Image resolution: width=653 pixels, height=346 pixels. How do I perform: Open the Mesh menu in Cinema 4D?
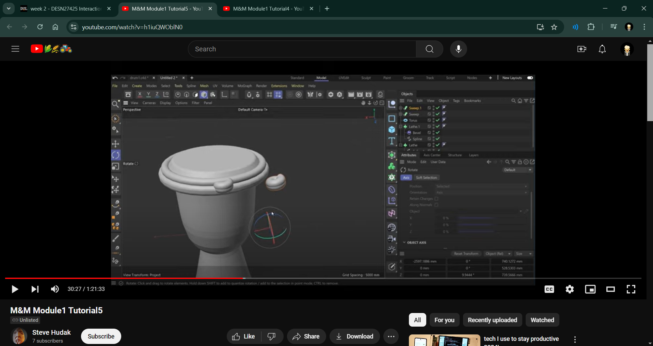tap(204, 86)
